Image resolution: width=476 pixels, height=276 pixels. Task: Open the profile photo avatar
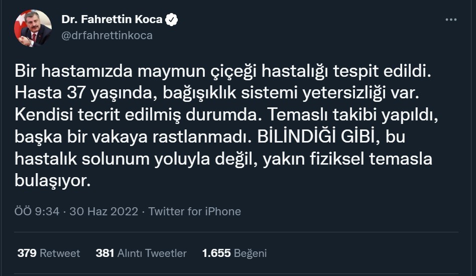33,28
